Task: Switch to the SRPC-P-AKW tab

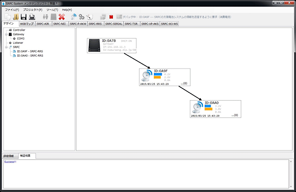Action: pyautogui.click(x=78, y=24)
